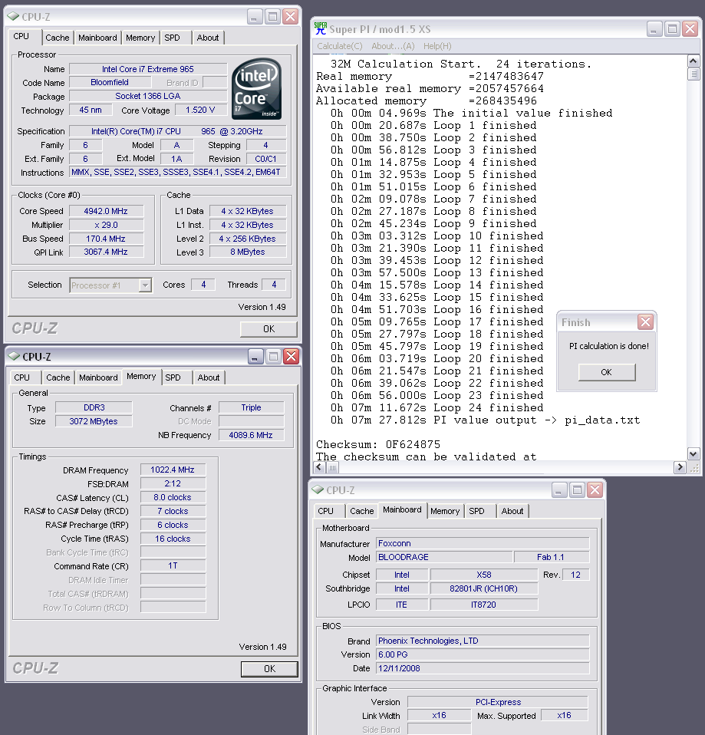
Task: Select About tab in Memory CPU-Z window
Action: (x=209, y=377)
